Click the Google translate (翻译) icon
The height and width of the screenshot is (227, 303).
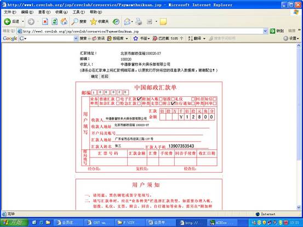(x=190, y=38)
